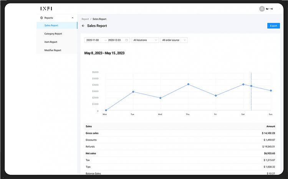The height and width of the screenshot is (179, 288).
Task: Collapse the Reports sidebar section
Action: (x=73, y=18)
